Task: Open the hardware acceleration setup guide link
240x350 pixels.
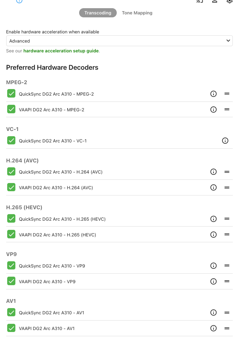Action: coord(61,51)
